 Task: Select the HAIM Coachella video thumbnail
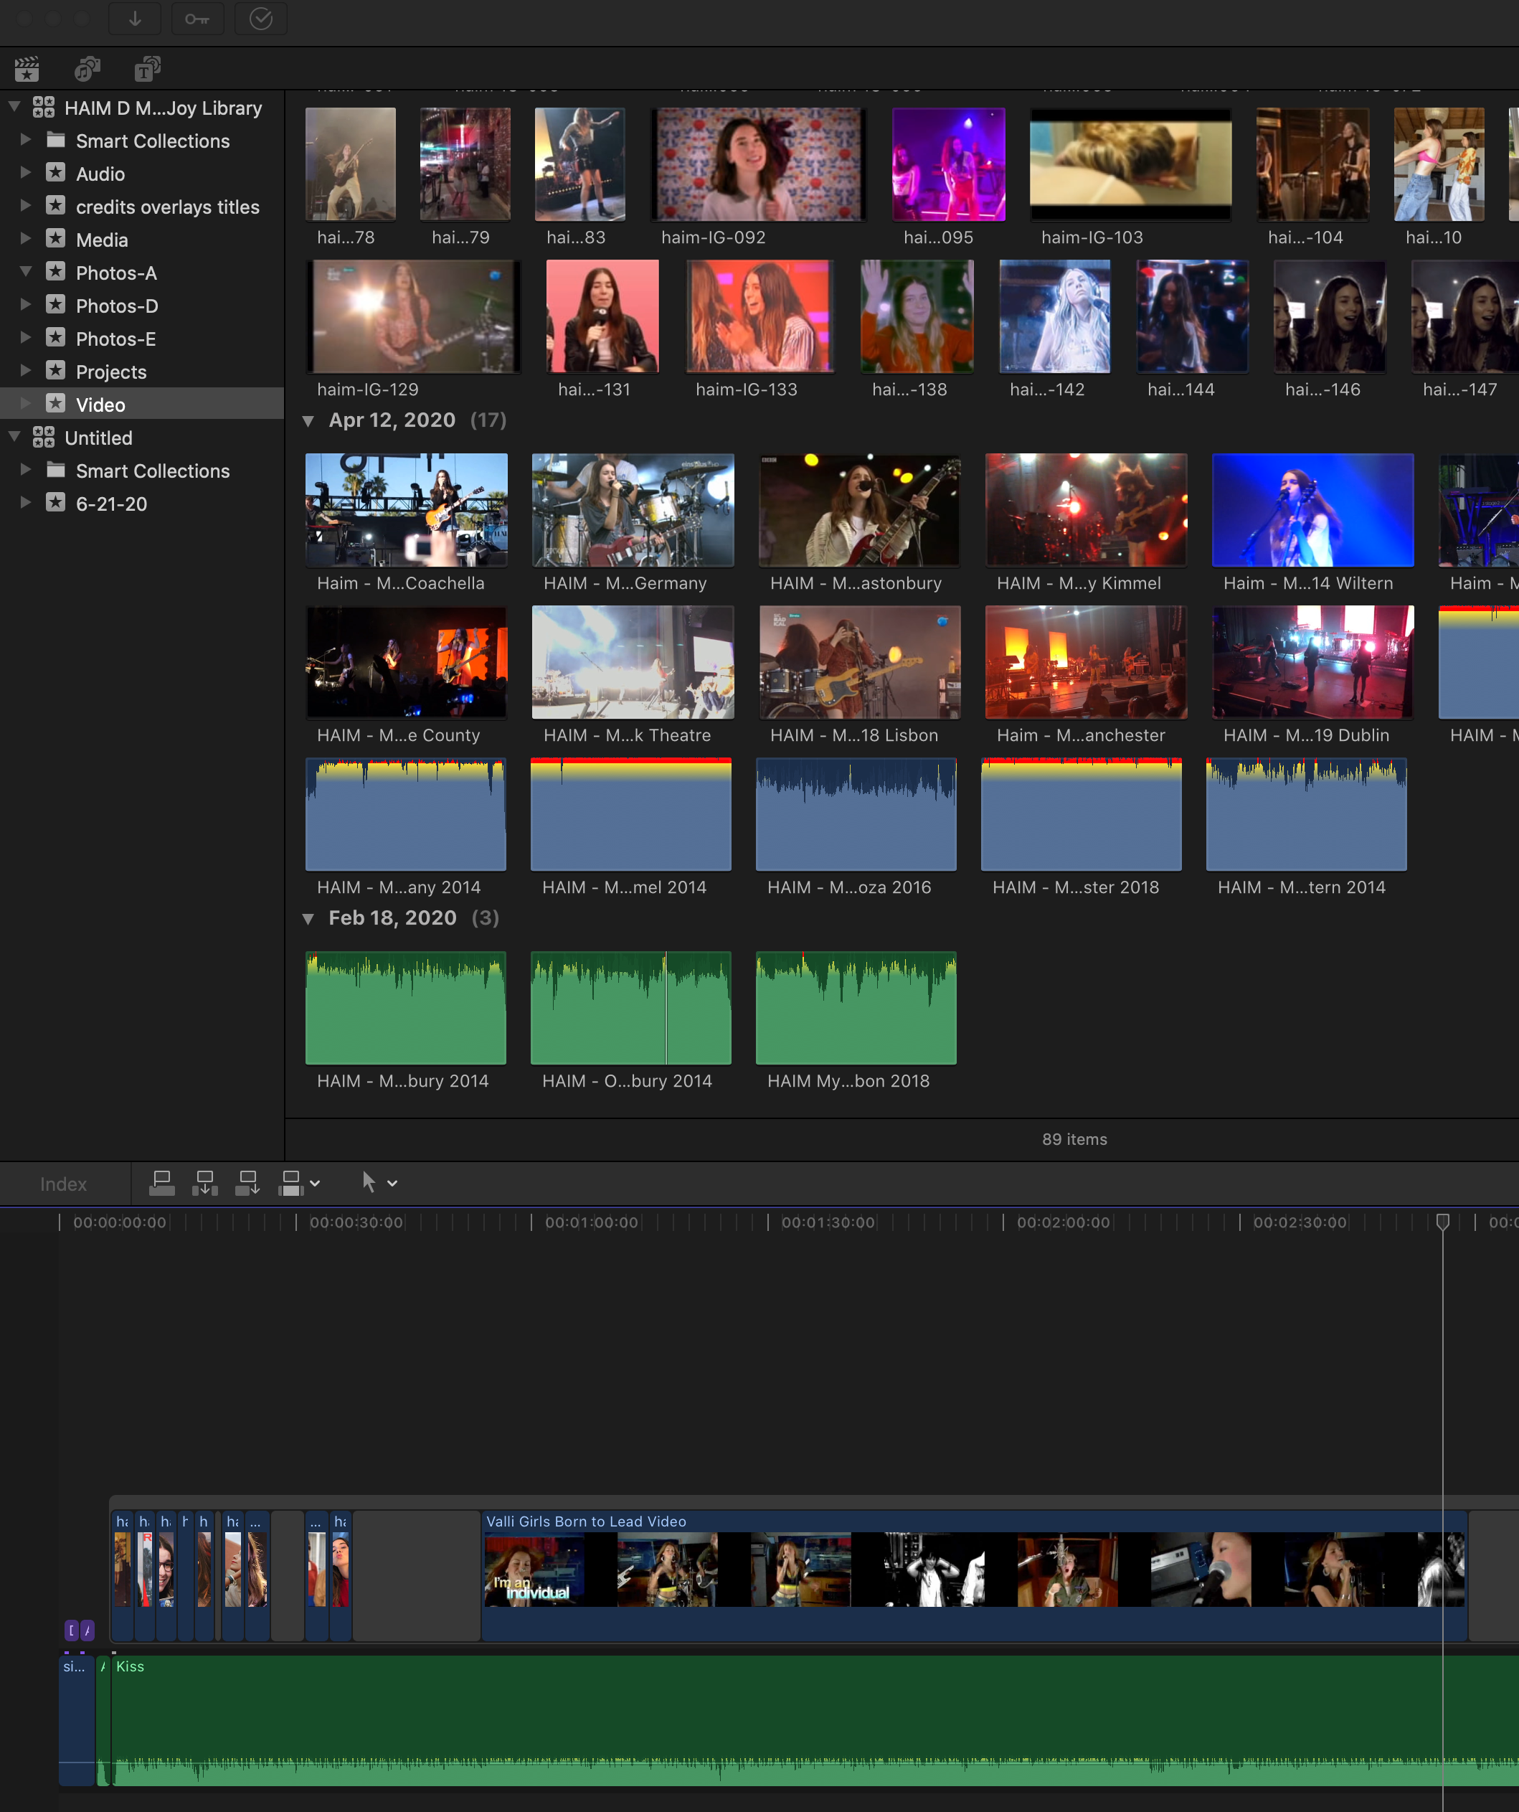406,510
